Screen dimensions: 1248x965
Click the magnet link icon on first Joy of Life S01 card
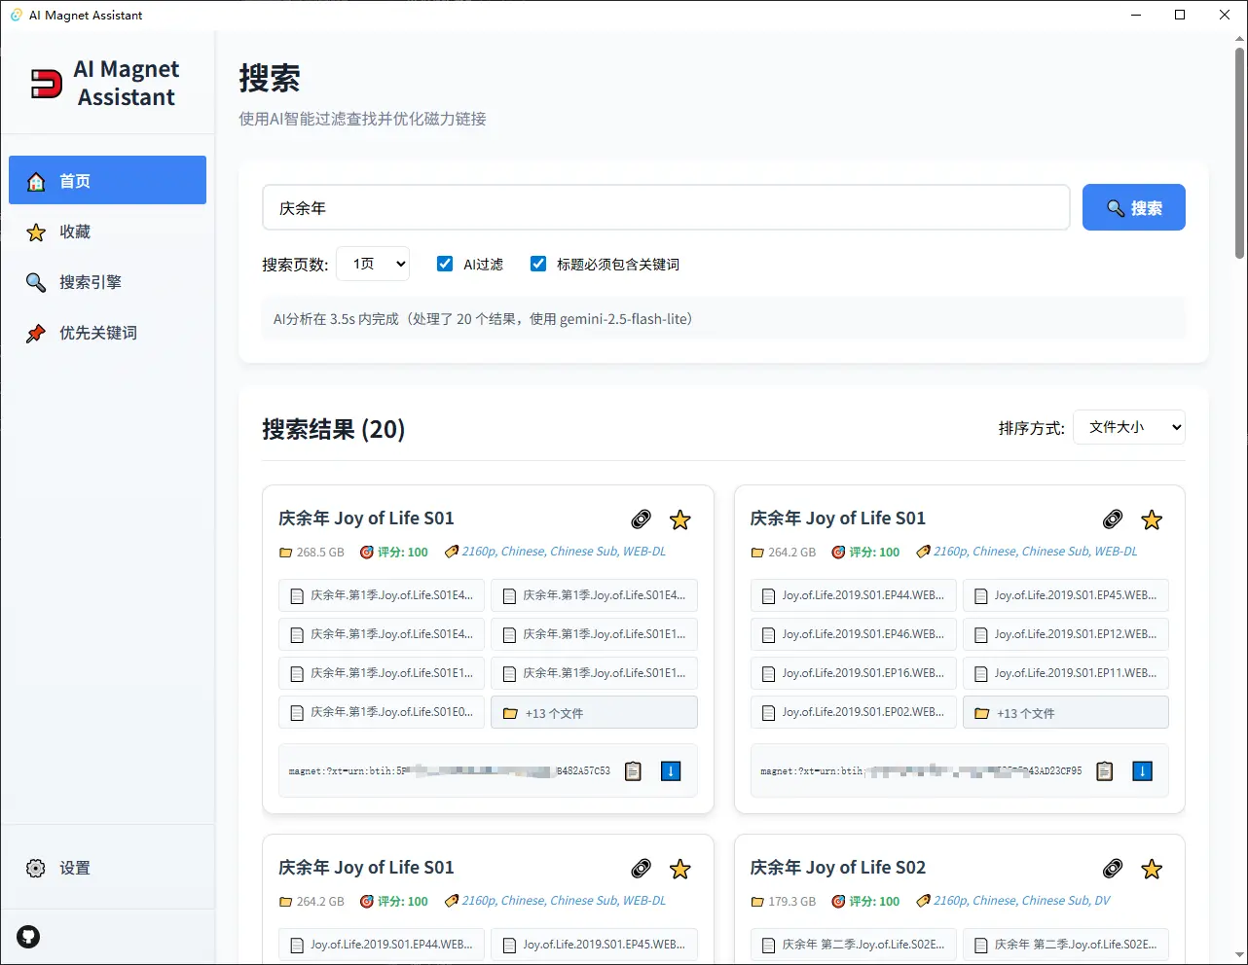pos(641,518)
